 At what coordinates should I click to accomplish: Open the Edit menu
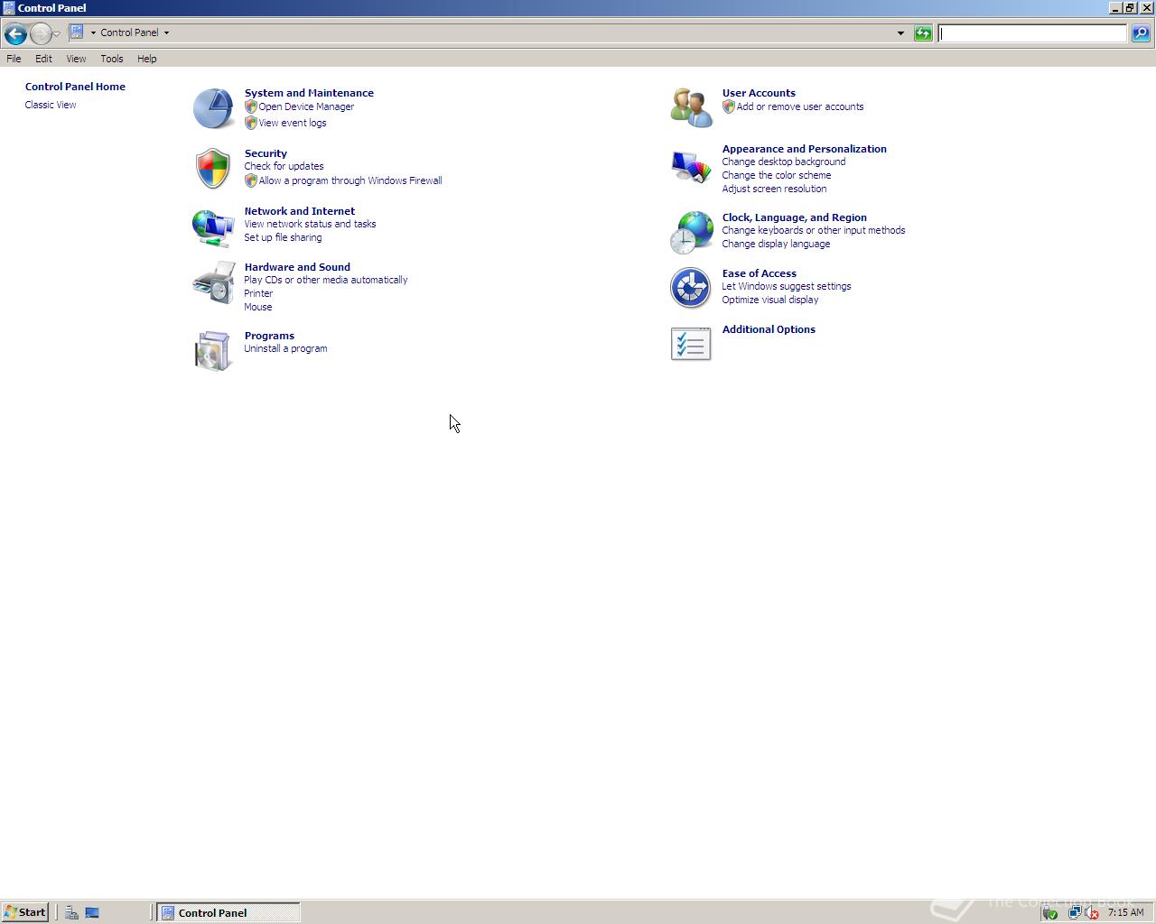[43, 59]
